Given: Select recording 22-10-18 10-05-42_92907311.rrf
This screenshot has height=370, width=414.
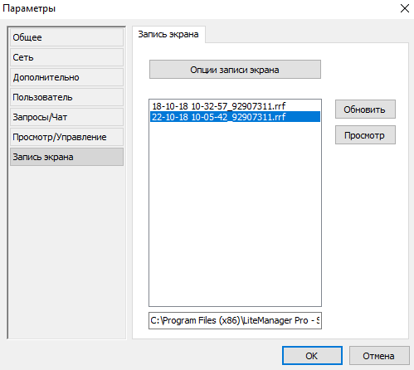Looking at the screenshot, I should tap(235, 117).
